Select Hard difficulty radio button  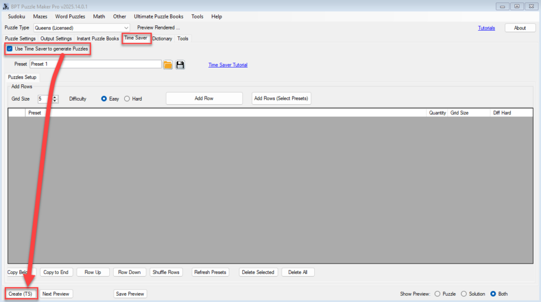127,99
